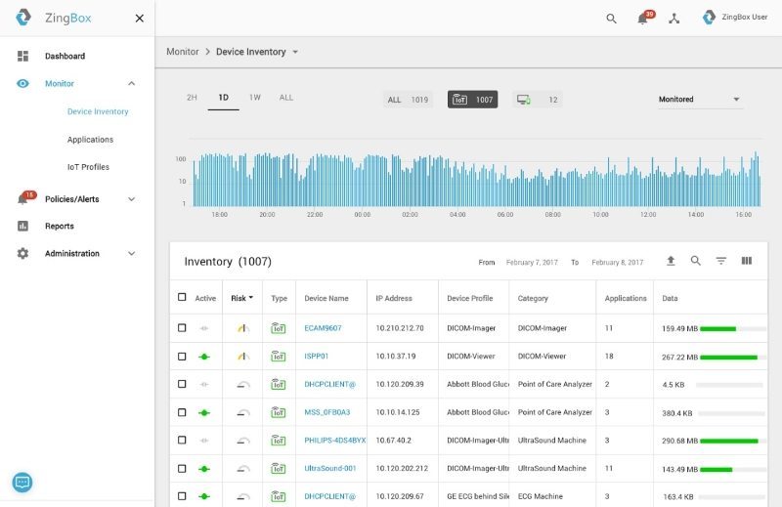The width and height of the screenshot is (782, 507).
Task: Click risk gauge icon for ECAM9607
Action: [242, 328]
